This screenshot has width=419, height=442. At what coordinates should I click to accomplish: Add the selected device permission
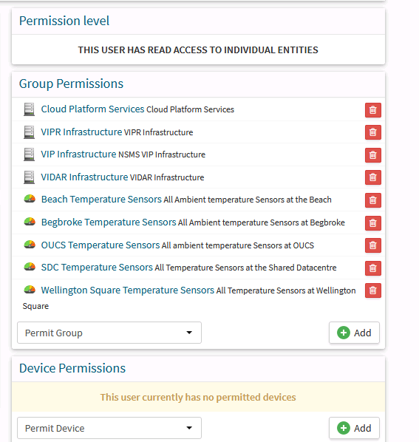(x=354, y=428)
